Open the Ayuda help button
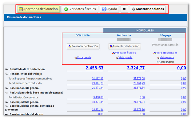This screenshot has width=191, height=118. (109, 9)
